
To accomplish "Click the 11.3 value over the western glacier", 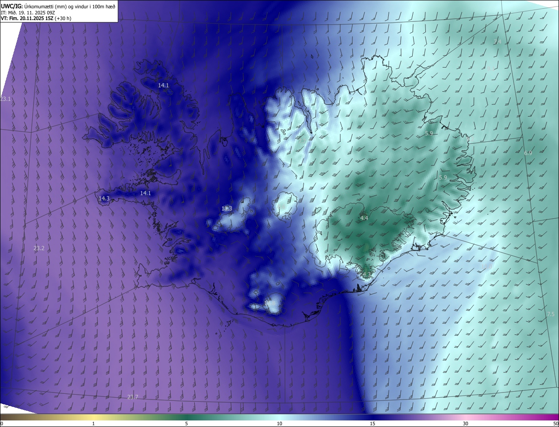I will (x=227, y=209).
